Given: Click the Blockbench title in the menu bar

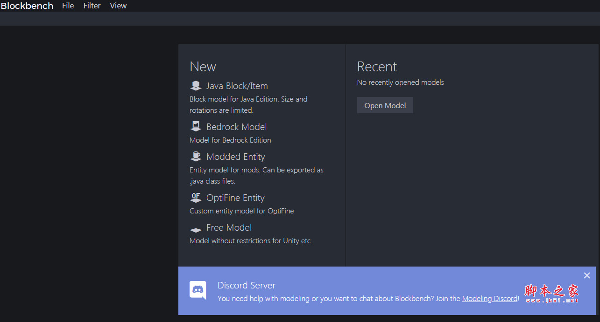Looking at the screenshot, I should [x=27, y=6].
